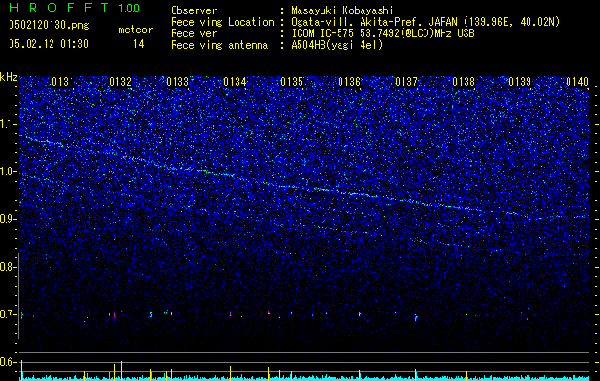The width and height of the screenshot is (600, 381).
Task: Click the 1.0 kHz axis label
Action: [8, 171]
